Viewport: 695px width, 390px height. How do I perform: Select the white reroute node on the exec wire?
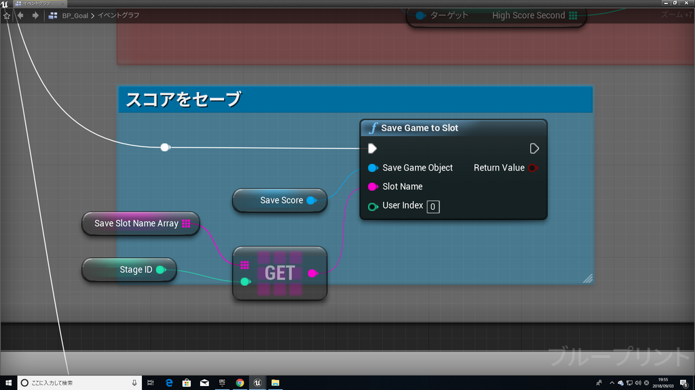(165, 147)
